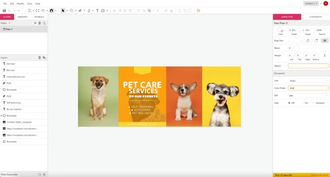Open the Unit Pixels dropdown
Image resolution: width=330 pixels, height=177 pixels.
308,81
